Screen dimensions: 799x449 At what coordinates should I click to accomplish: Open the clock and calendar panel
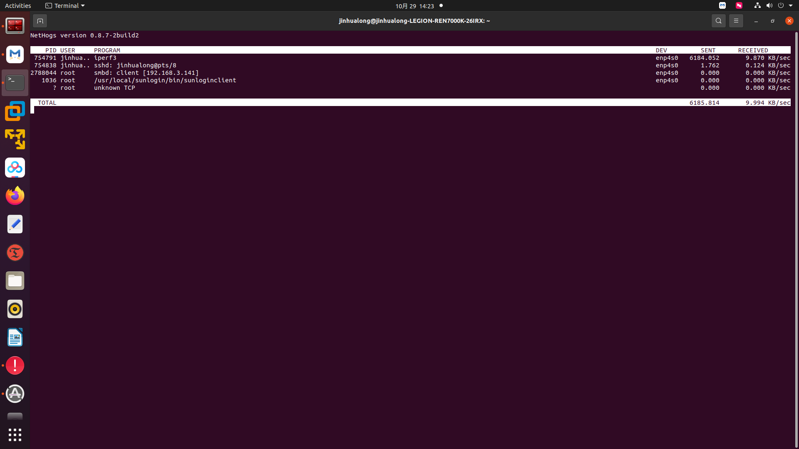coord(414,6)
